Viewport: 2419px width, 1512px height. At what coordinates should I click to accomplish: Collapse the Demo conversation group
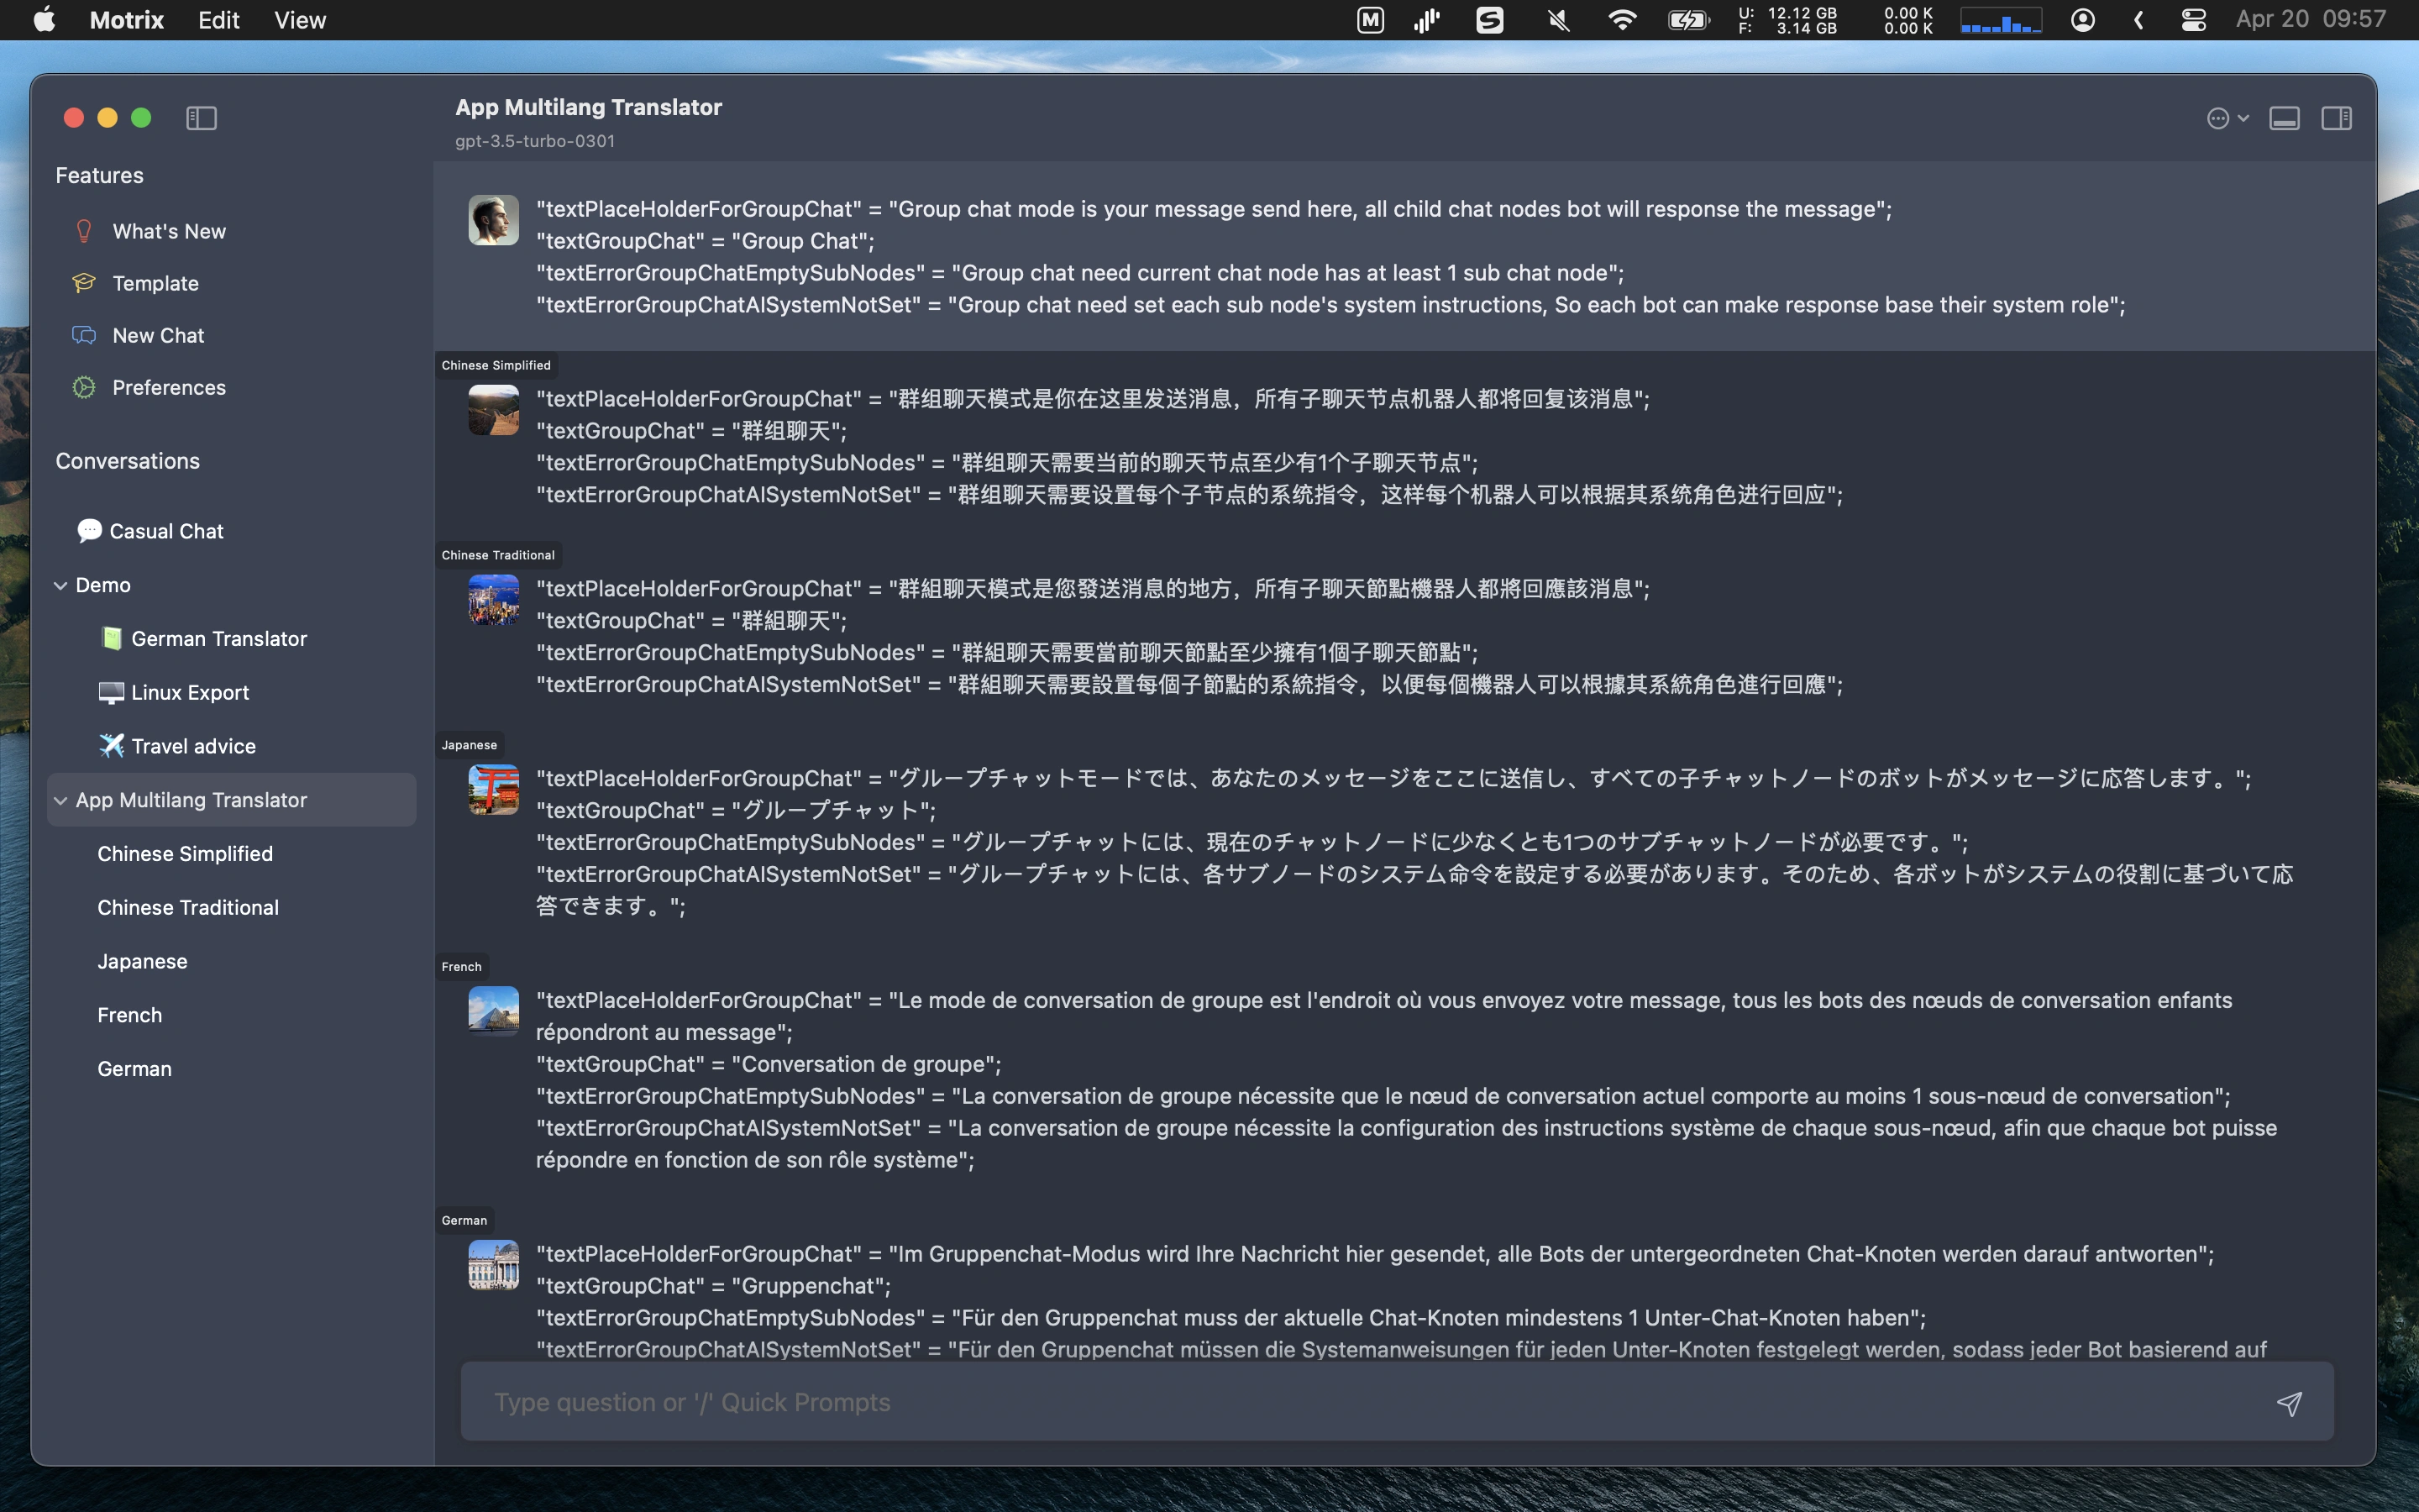pyautogui.click(x=61, y=585)
